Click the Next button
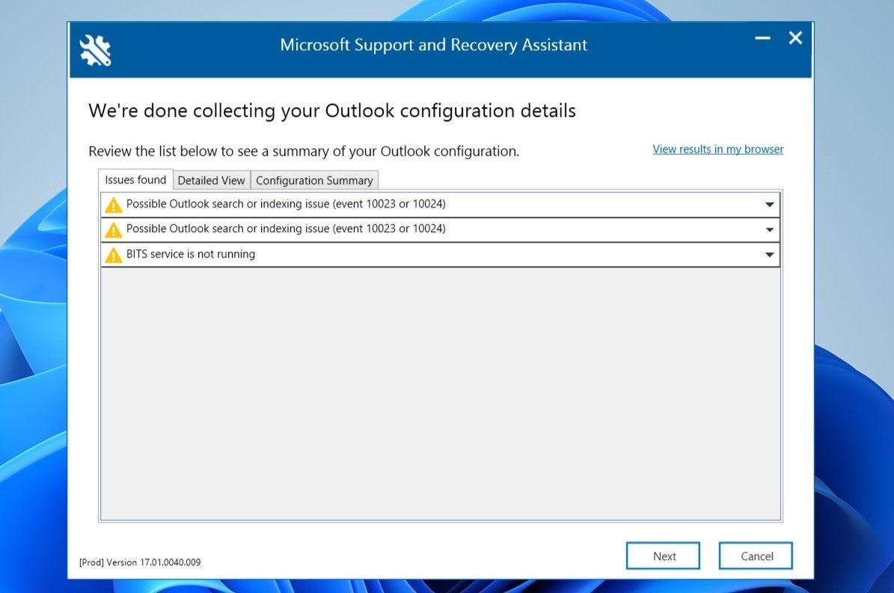This screenshot has width=894, height=593. 663,556
